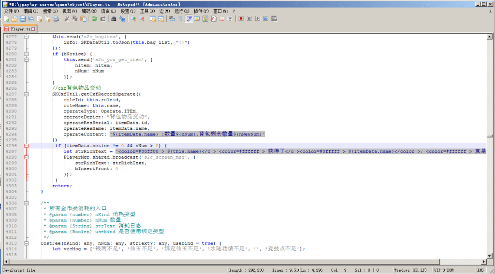The height and width of the screenshot is (274, 495).
Task: Open the 运行(R) menu
Action: [182, 11]
